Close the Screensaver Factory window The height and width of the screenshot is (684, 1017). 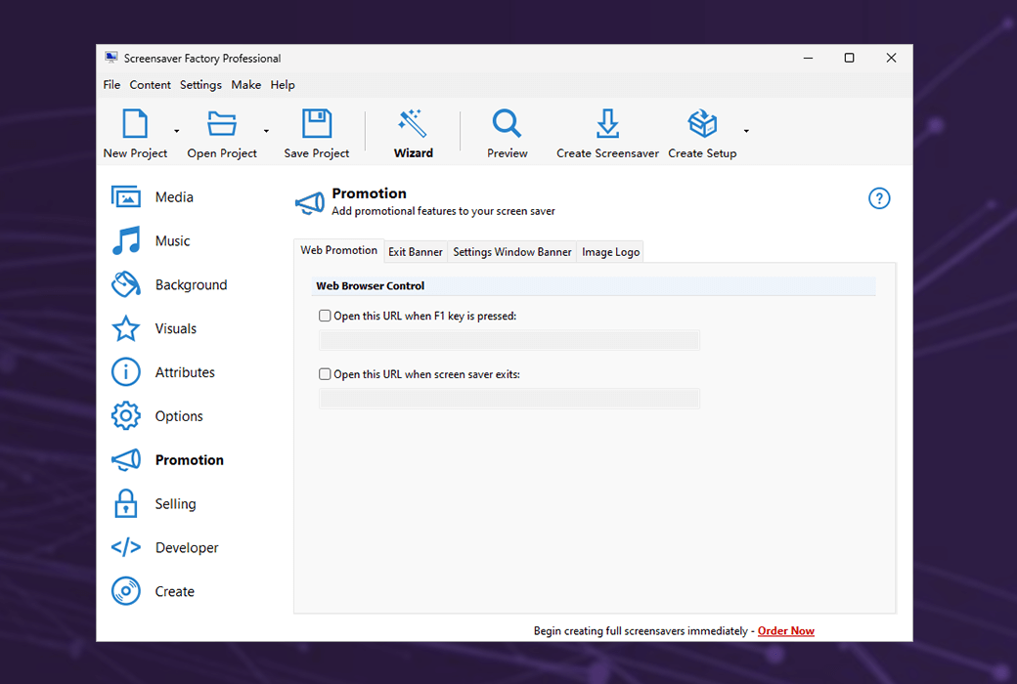(x=891, y=58)
